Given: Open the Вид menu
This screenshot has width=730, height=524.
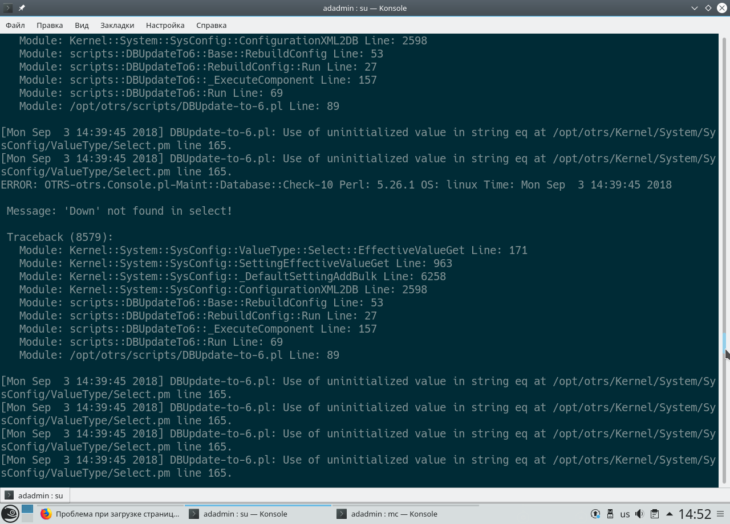Looking at the screenshot, I should tap(82, 25).
